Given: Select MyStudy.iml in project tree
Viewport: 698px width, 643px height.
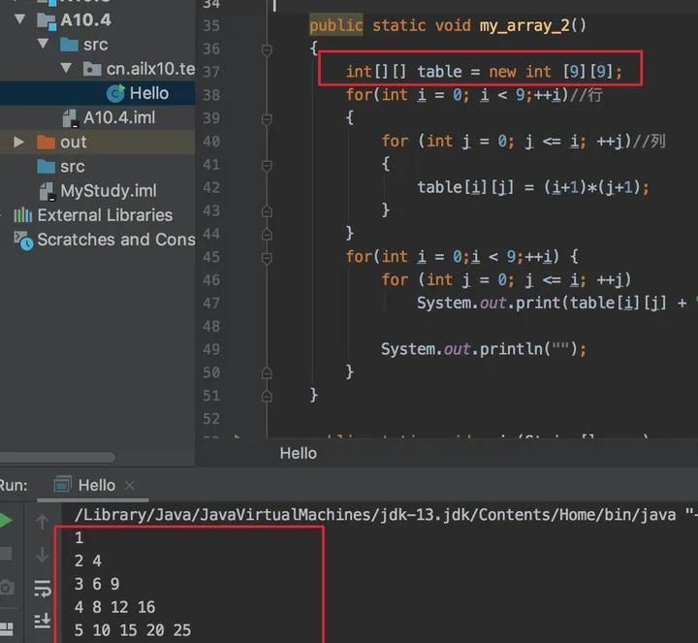Looking at the screenshot, I should 108,191.
